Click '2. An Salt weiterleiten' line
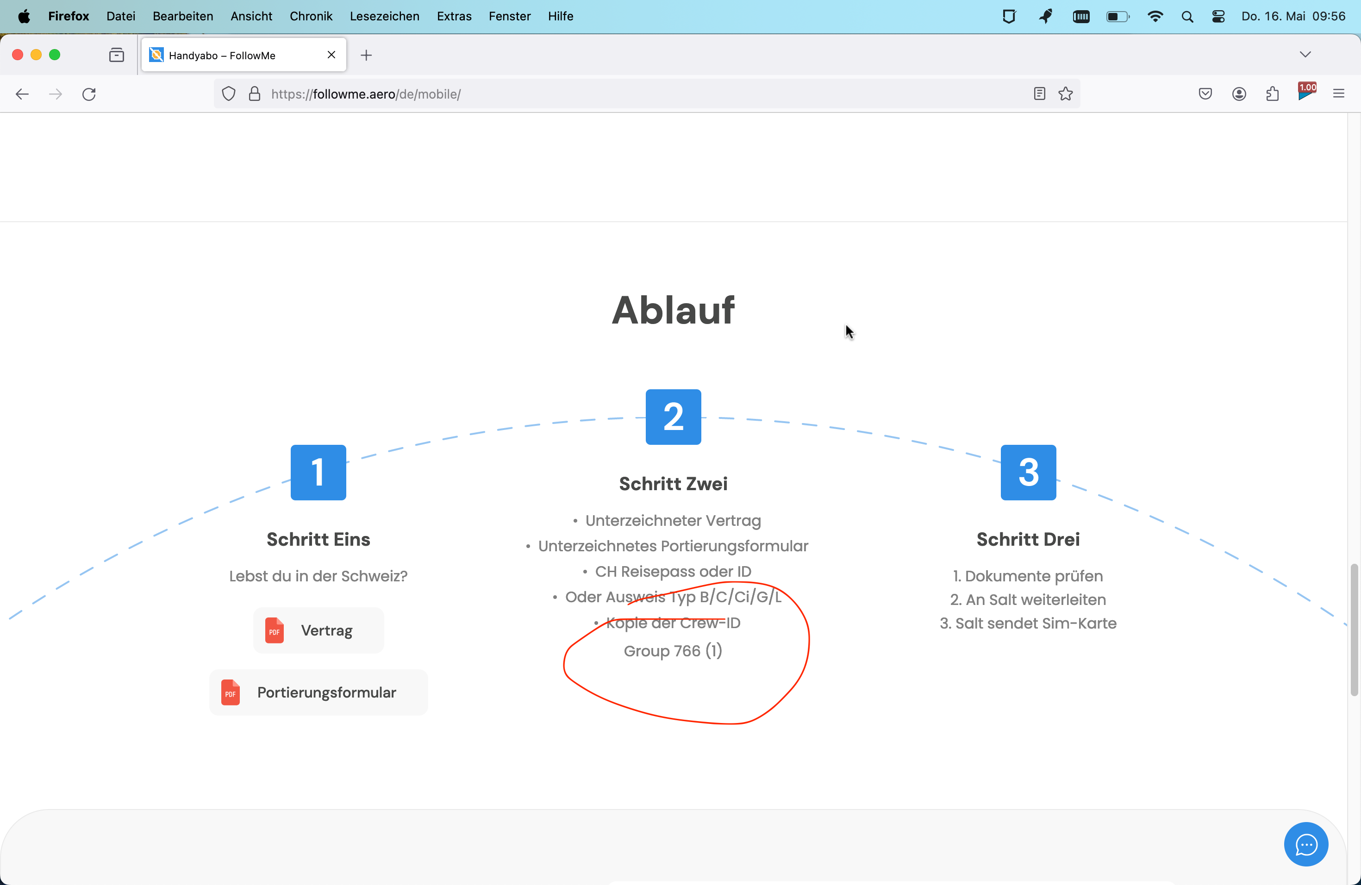 [x=1028, y=600]
